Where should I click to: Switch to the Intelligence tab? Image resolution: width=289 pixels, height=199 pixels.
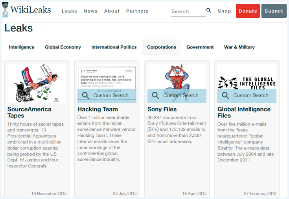pyautogui.click(x=22, y=47)
